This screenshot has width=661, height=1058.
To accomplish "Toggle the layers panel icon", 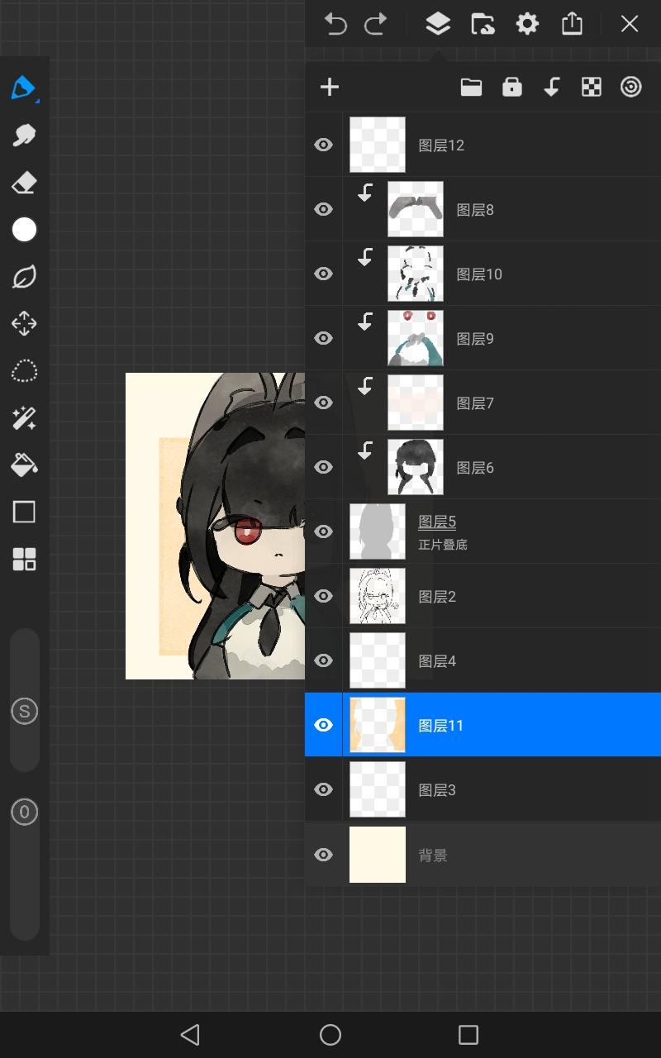I will click(x=438, y=24).
